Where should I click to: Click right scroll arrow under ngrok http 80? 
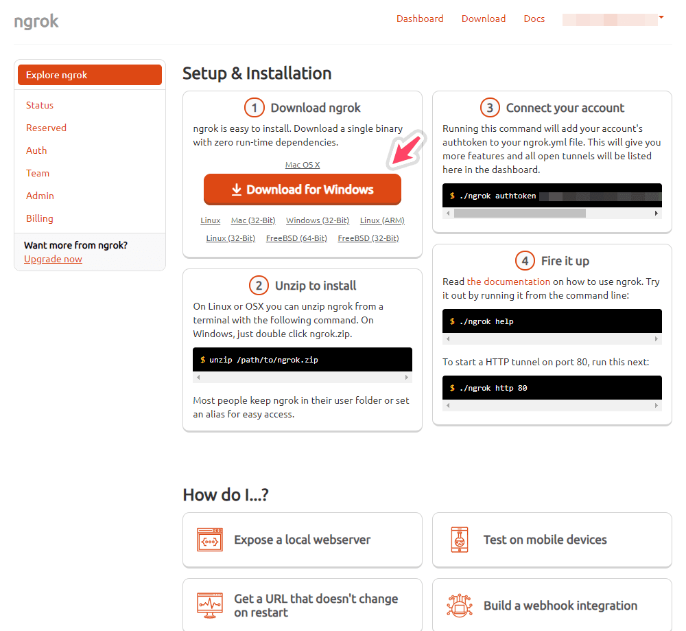click(657, 406)
